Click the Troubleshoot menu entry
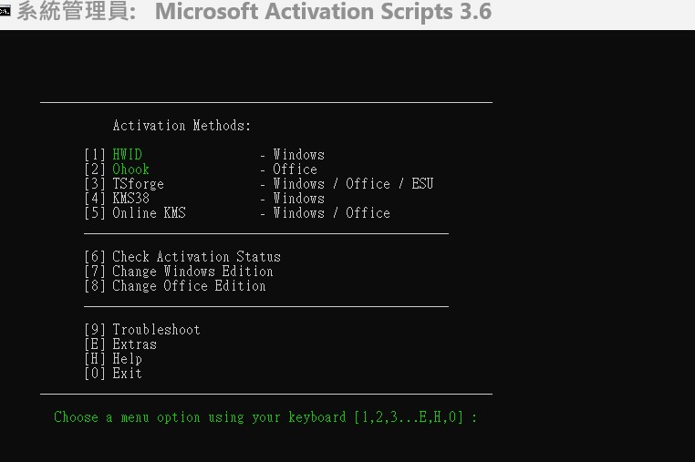Image resolution: width=695 pixels, height=462 pixels. click(156, 330)
